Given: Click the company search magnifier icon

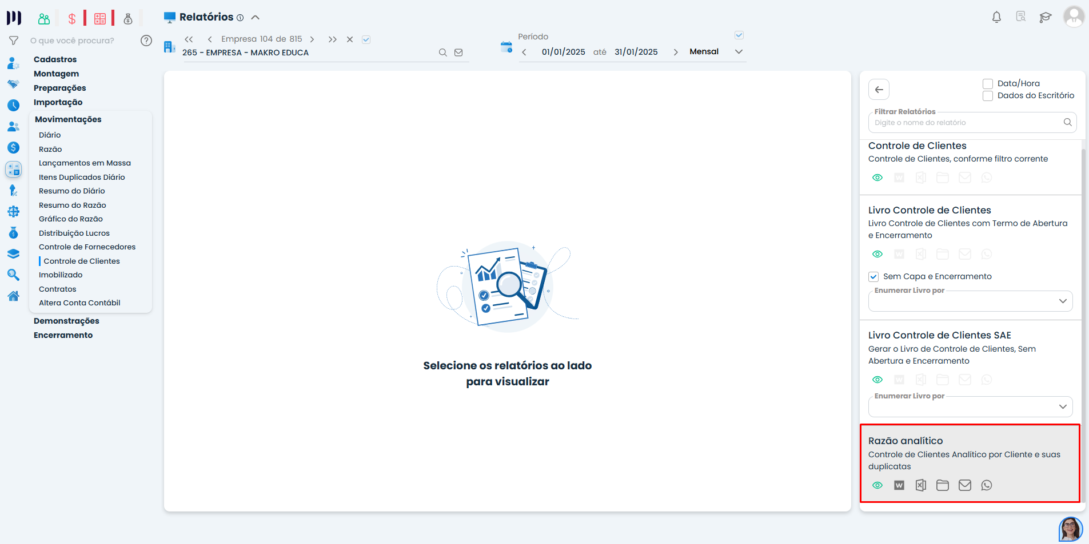Looking at the screenshot, I should tap(443, 53).
